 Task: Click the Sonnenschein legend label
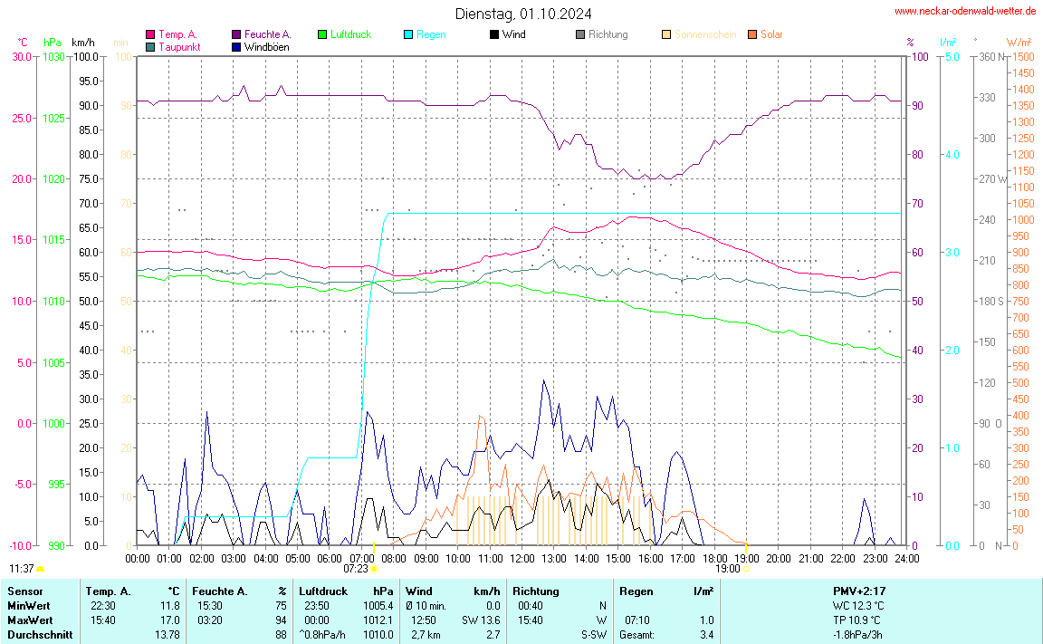tap(705, 34)
